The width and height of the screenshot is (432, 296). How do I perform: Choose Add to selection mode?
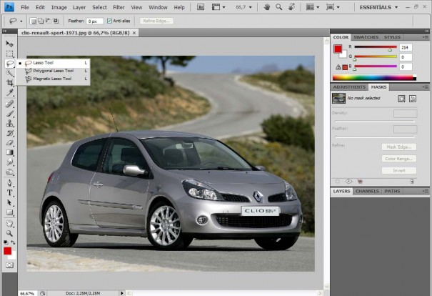[41, 21]
